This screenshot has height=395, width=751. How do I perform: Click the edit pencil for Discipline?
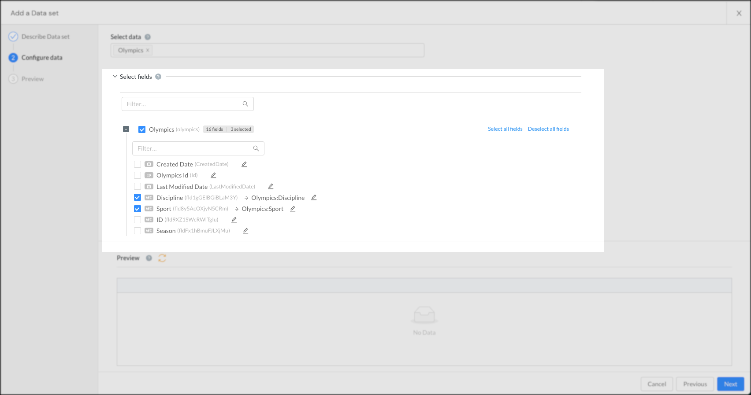pyautogui.click(x=314, y=198)
